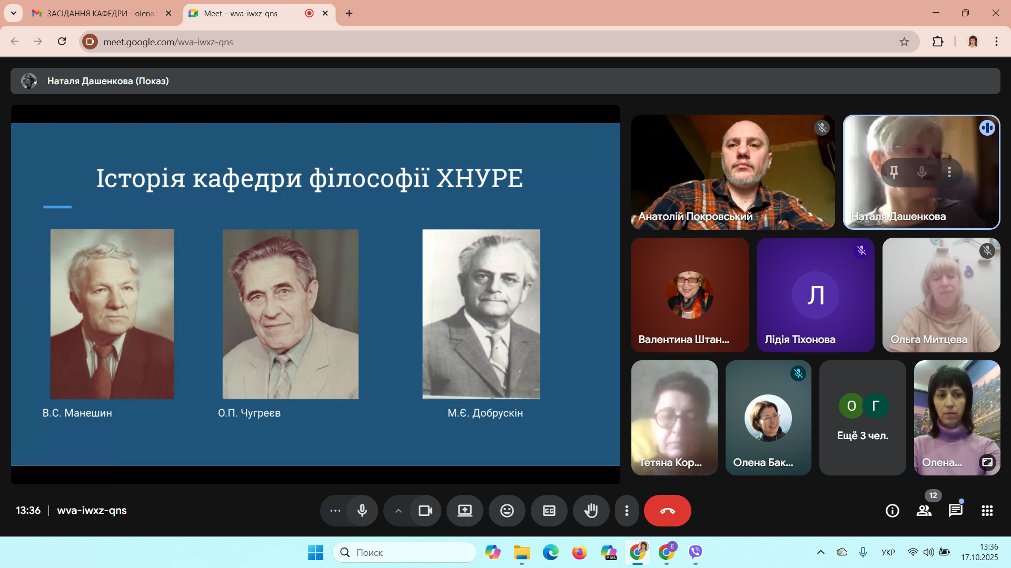
Task: Open audio options three-dot menu
Action: click(335, 511)
